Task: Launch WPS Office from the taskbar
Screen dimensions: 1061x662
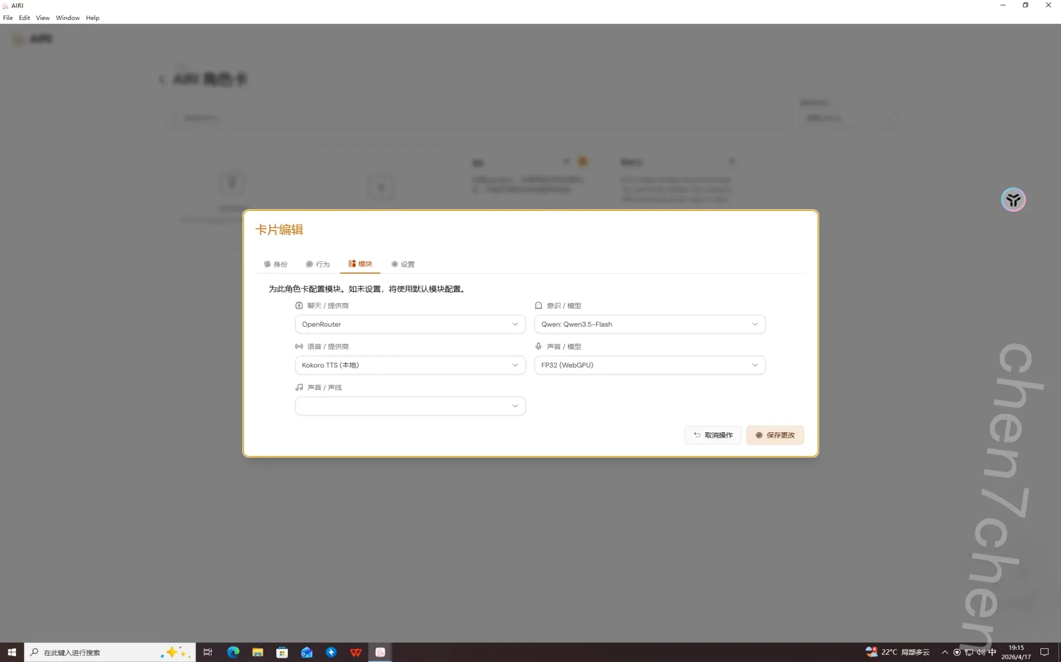Action: click(355, 652)
